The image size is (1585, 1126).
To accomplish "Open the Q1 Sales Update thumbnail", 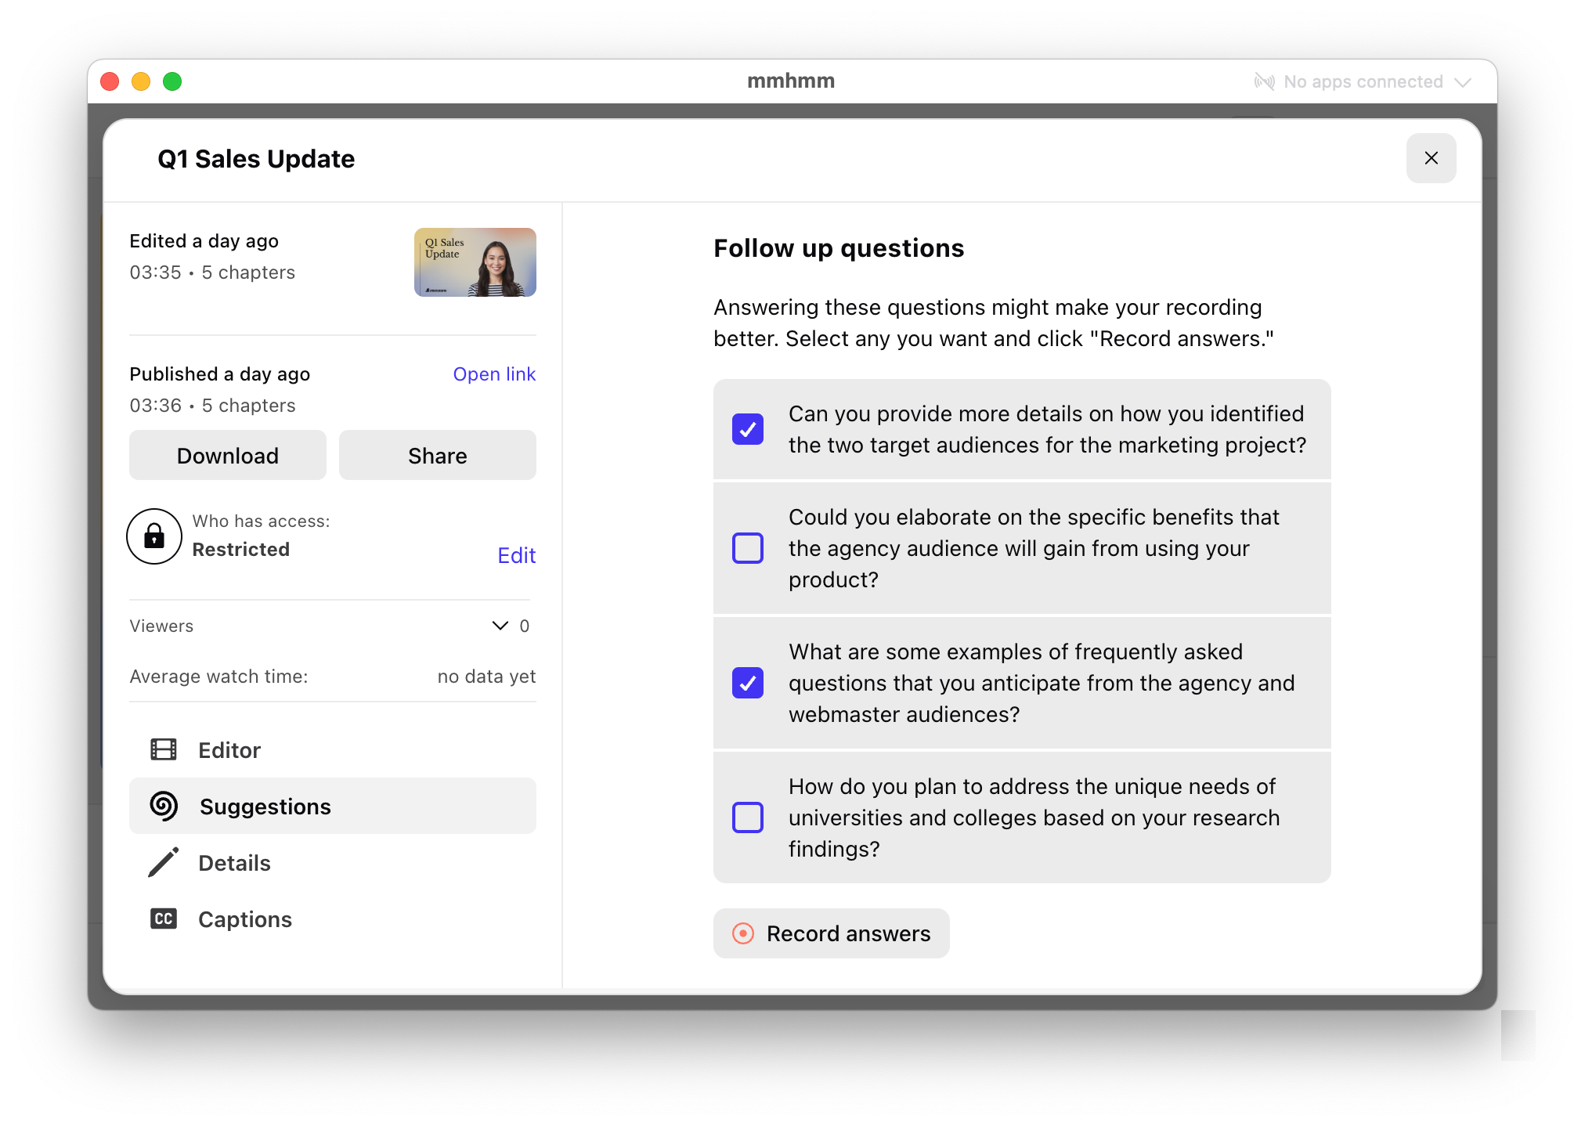I will [475, 262].
